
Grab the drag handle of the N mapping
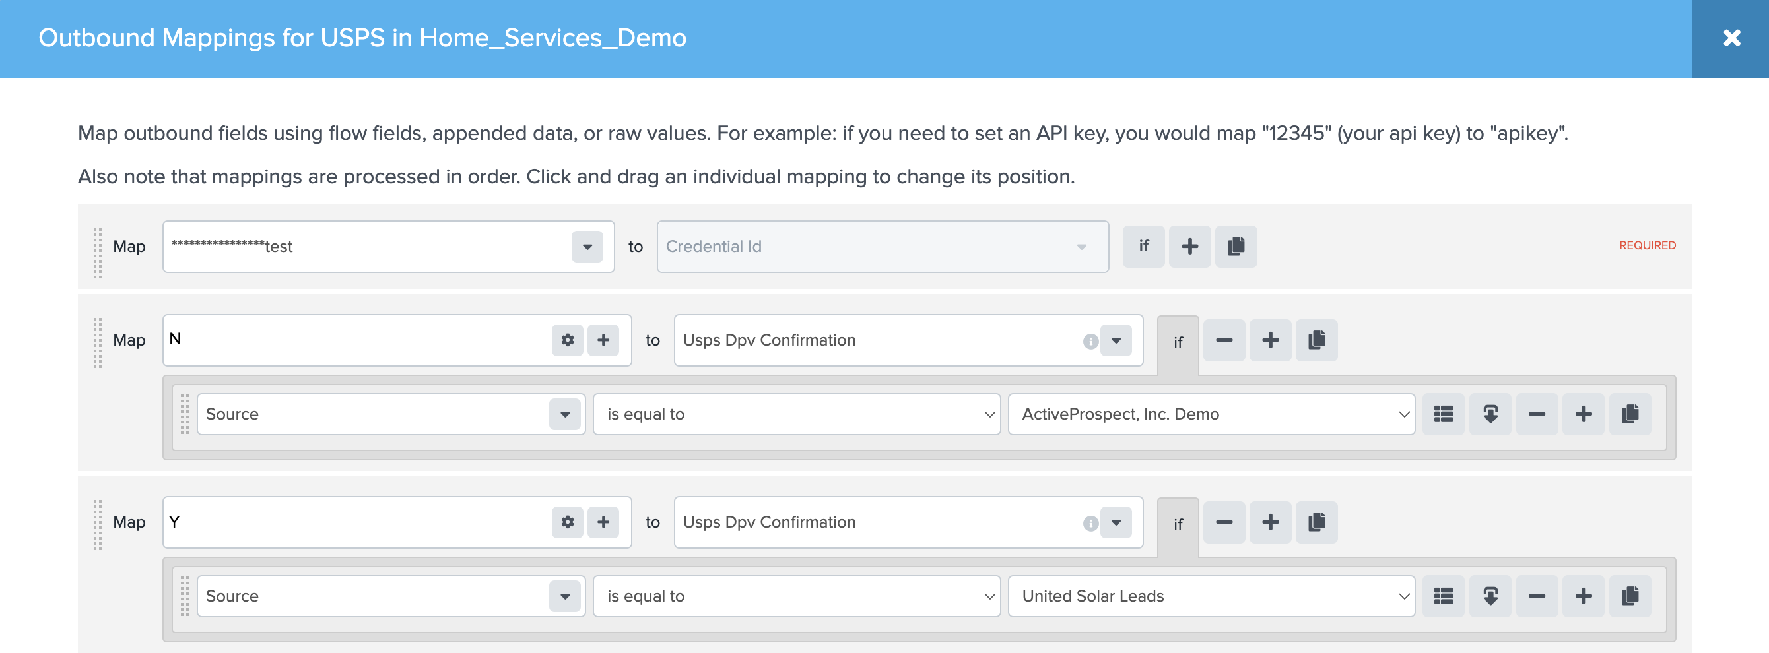click(98, 343)
